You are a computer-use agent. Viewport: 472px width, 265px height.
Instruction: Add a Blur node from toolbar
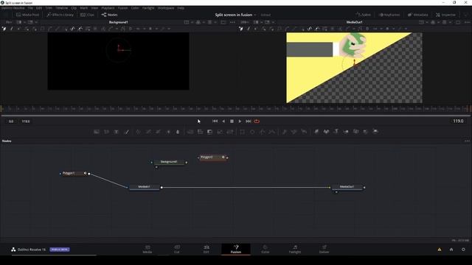click(178, 132)
